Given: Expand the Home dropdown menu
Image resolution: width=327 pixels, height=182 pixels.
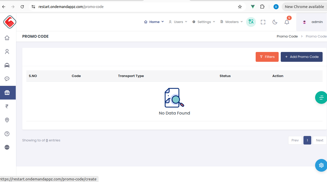Looking at the screenshot, I should [154, 22].
